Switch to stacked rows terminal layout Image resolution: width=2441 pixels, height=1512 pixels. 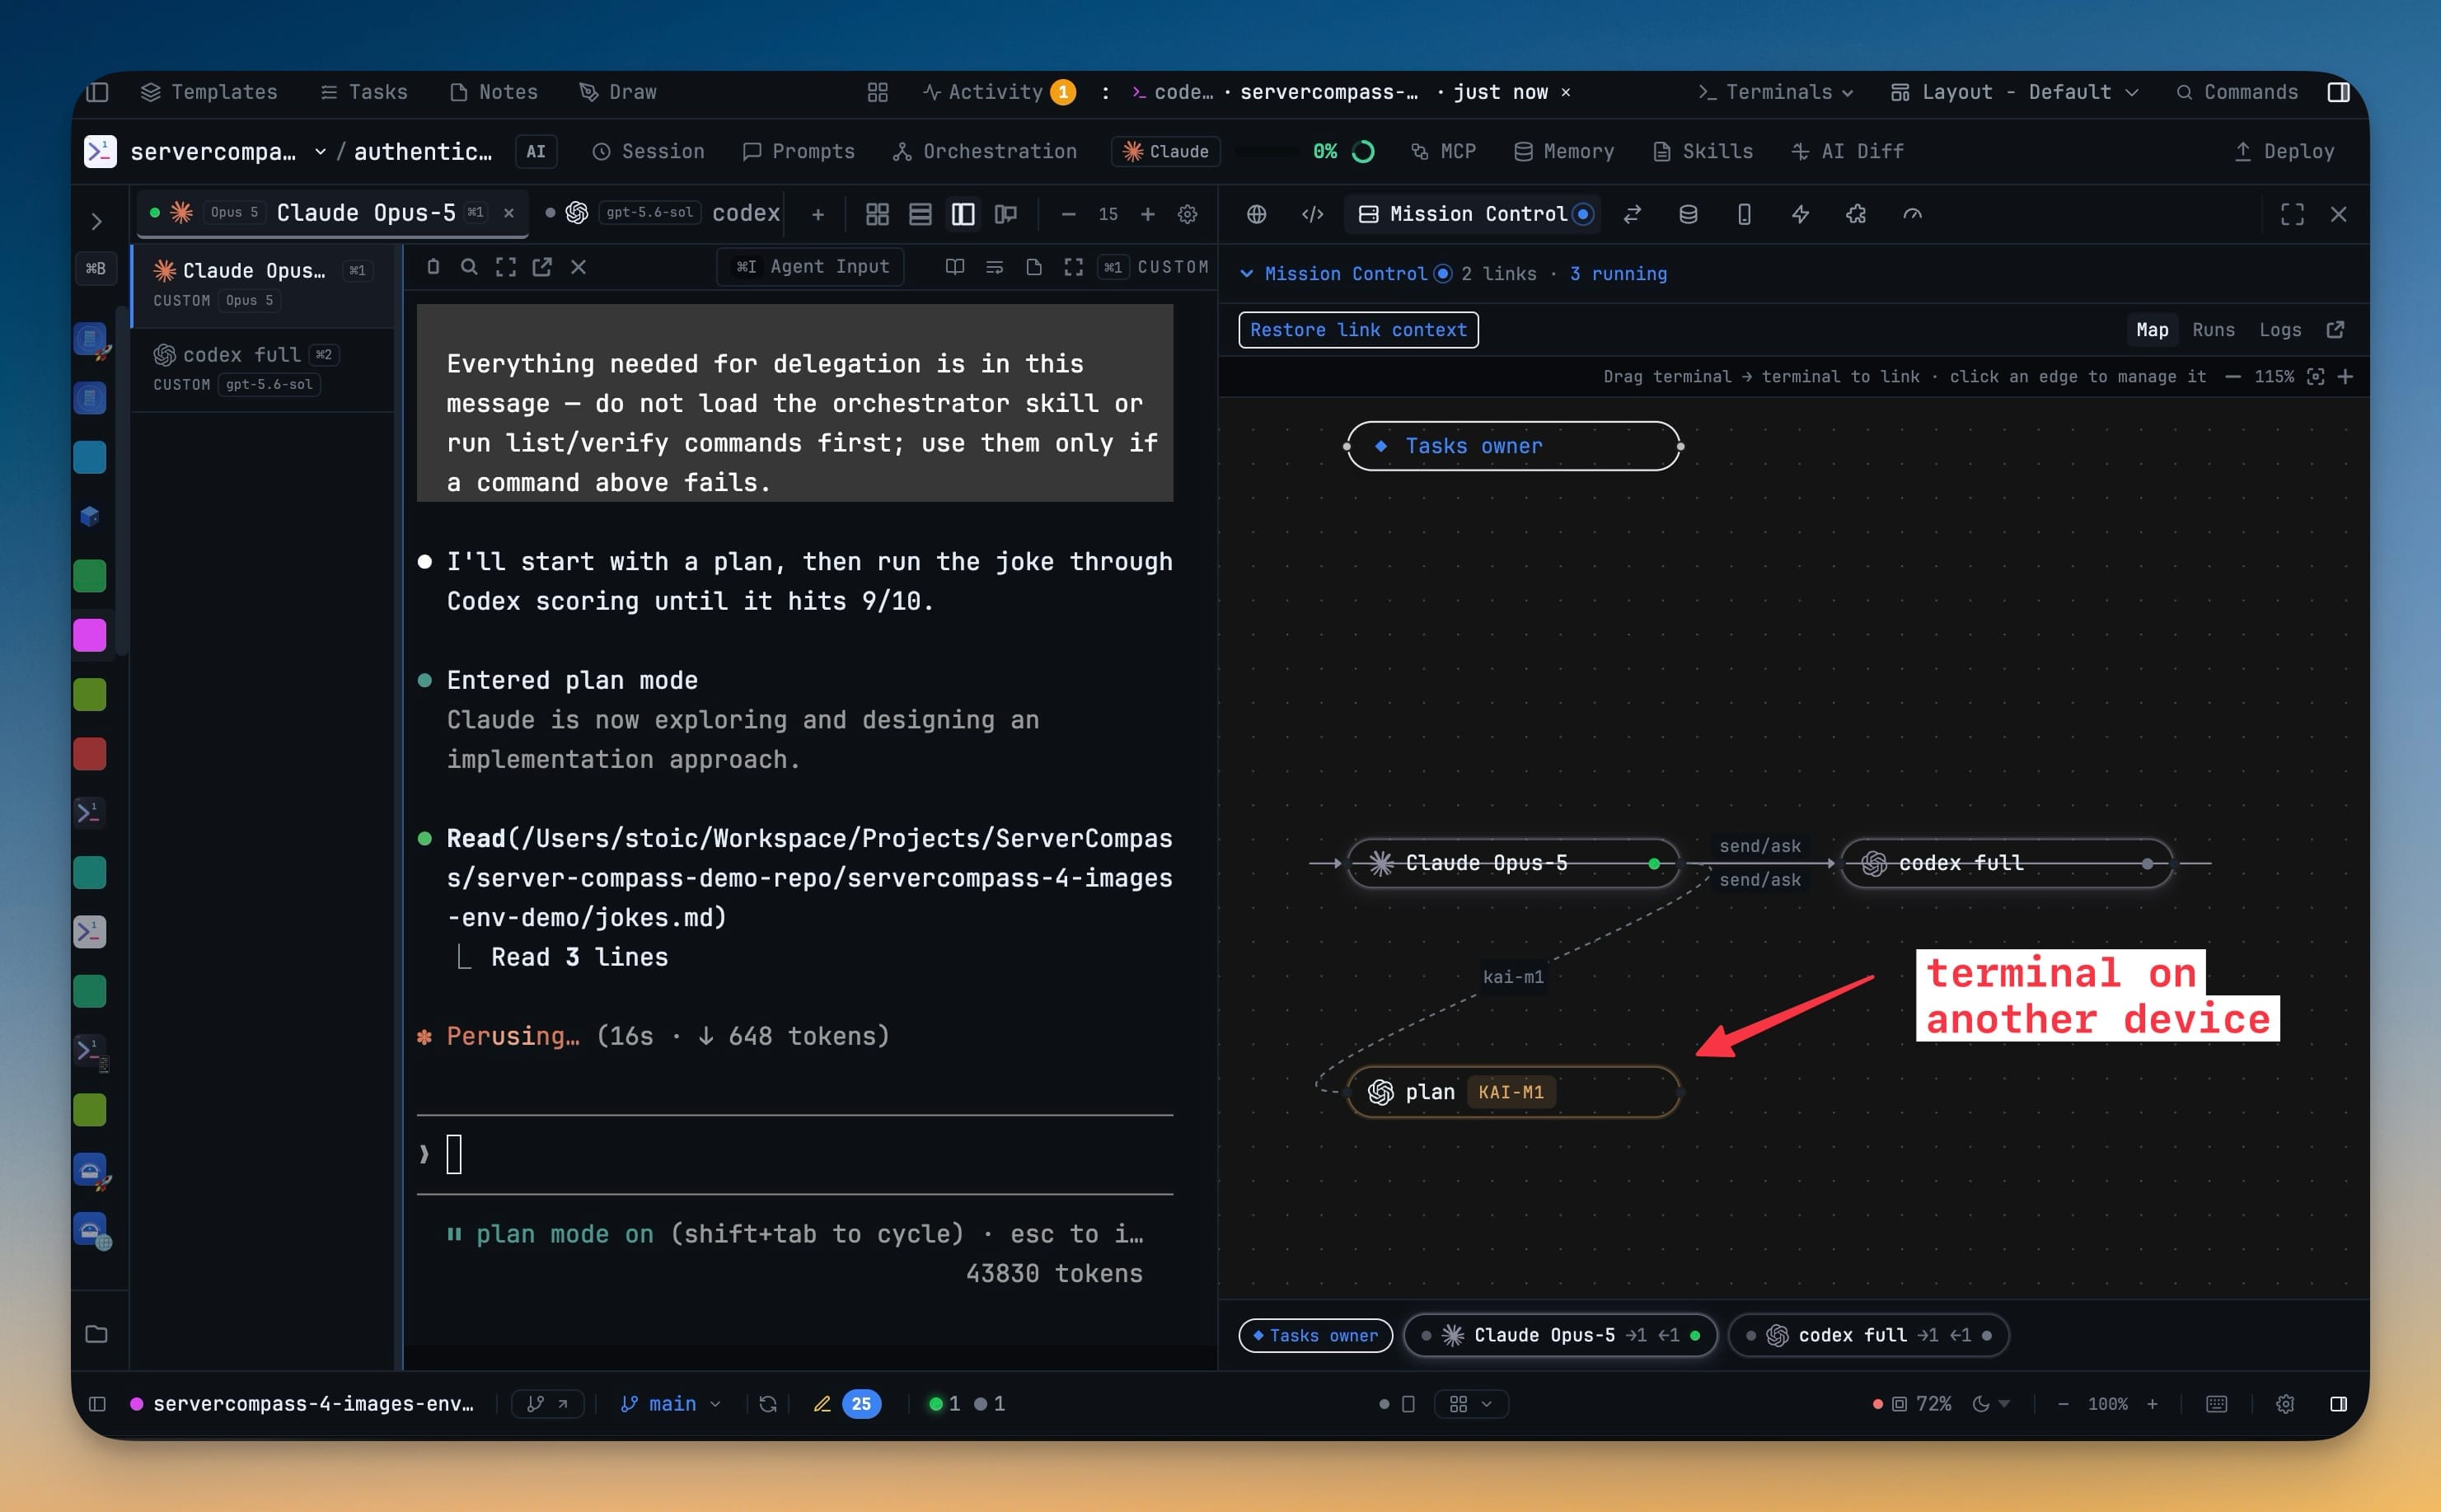pyautogui.click(x=920, y=214)
